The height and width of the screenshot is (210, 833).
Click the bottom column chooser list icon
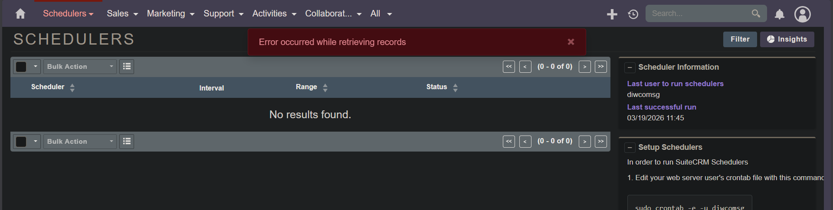pos(127,142)
